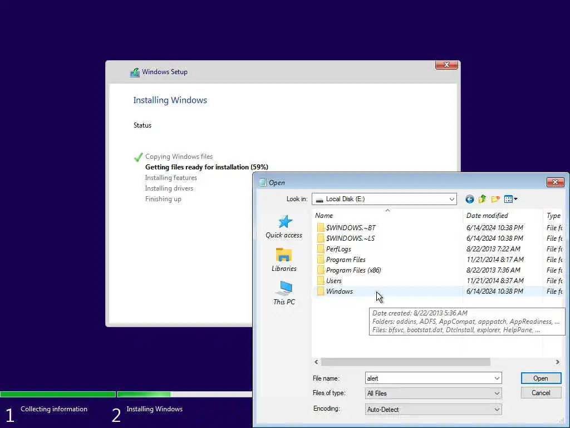The height and width of the screenshot is (428, 570).
Task: Click the left arrow of the horizontal scrollbar
Action: tap(316, 362)
